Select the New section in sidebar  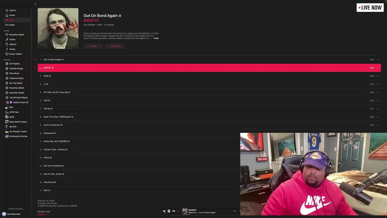tap(16, 20)
